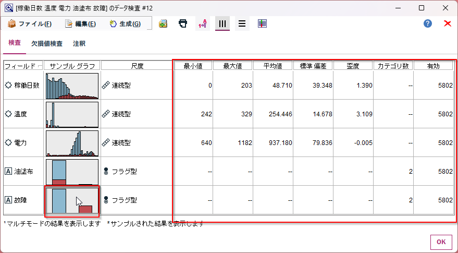Open the 故障 bar chart thumbnail

click(72, 201)
